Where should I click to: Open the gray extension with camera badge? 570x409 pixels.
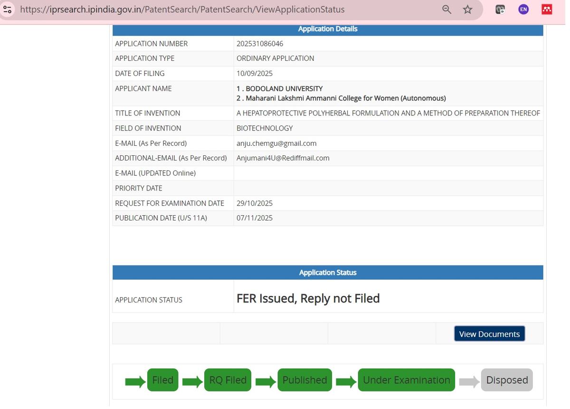[x=500, y=10]
